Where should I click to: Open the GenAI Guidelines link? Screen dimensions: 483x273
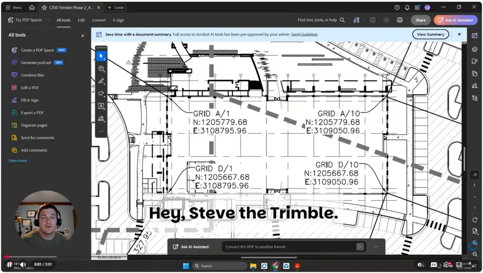coord(304,34)
